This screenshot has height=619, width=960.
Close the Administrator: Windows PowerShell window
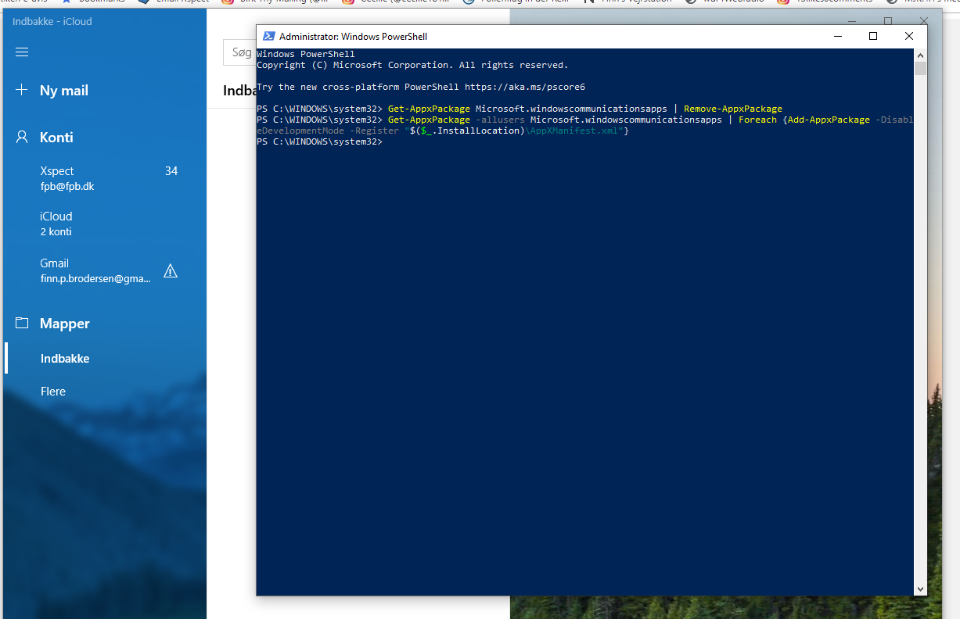(909, 36)
